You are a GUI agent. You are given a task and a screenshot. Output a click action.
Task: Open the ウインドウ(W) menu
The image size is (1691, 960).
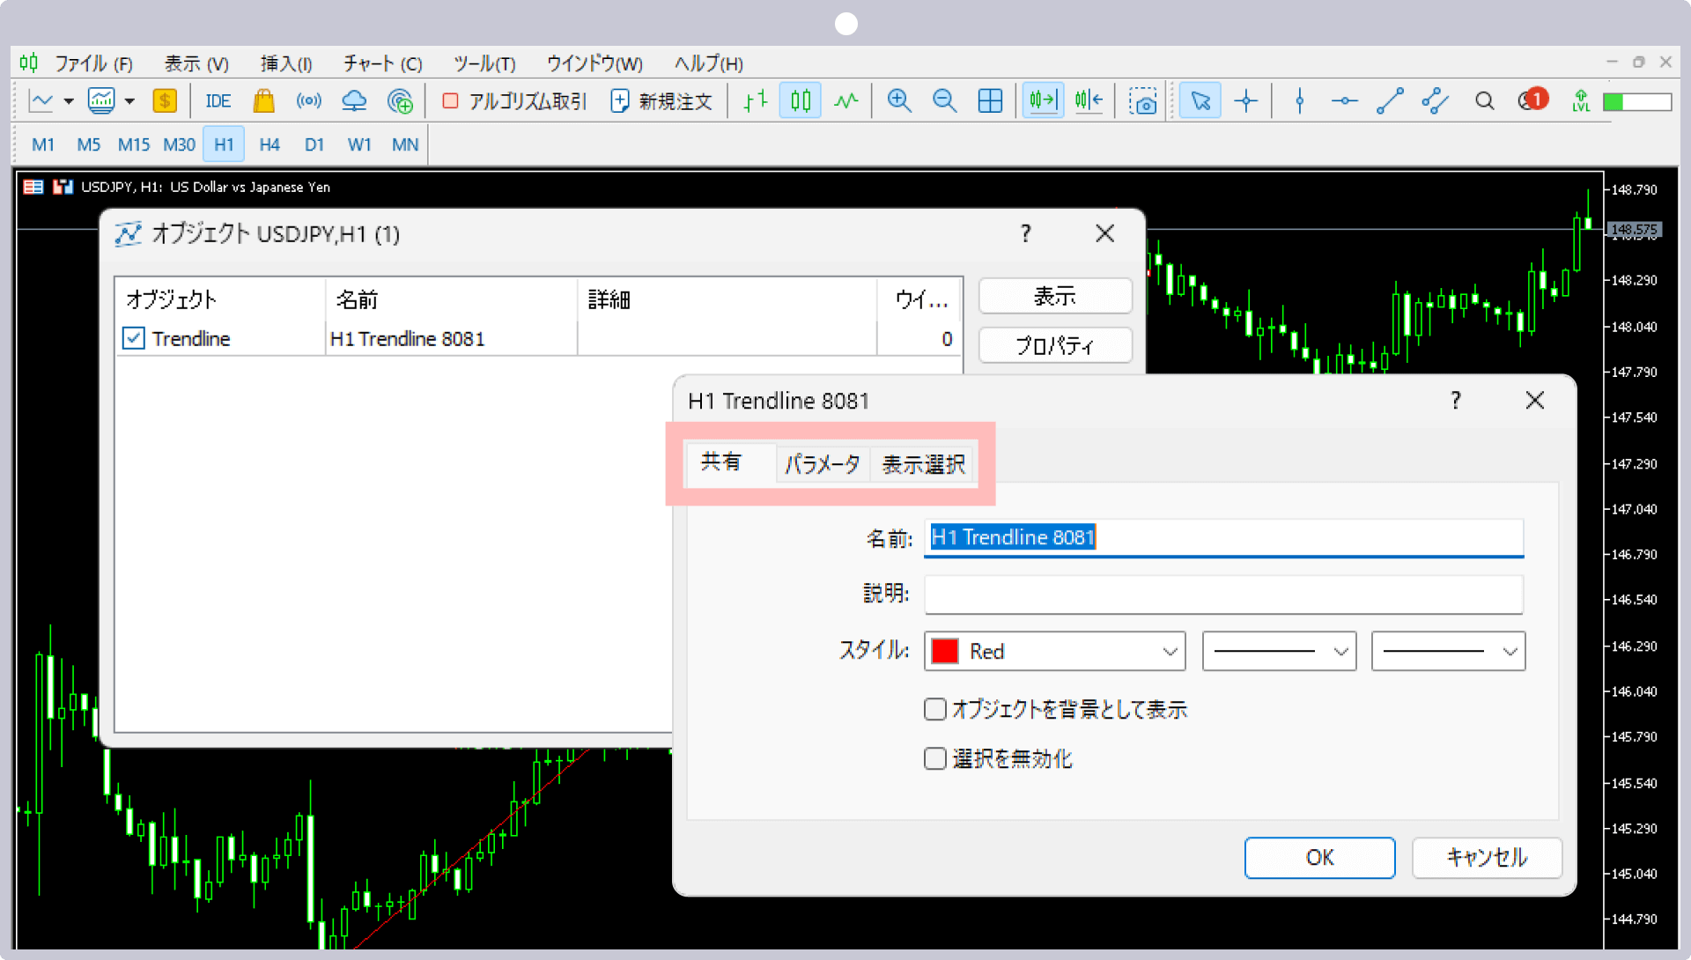coord(594,63)
